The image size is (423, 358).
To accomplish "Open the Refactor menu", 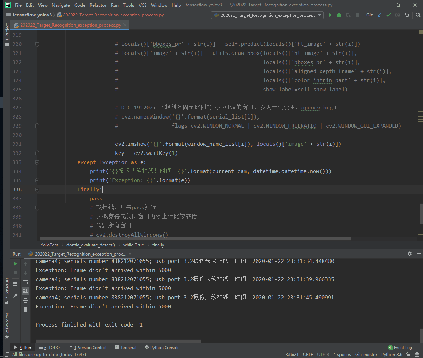I will click(98, 5).
